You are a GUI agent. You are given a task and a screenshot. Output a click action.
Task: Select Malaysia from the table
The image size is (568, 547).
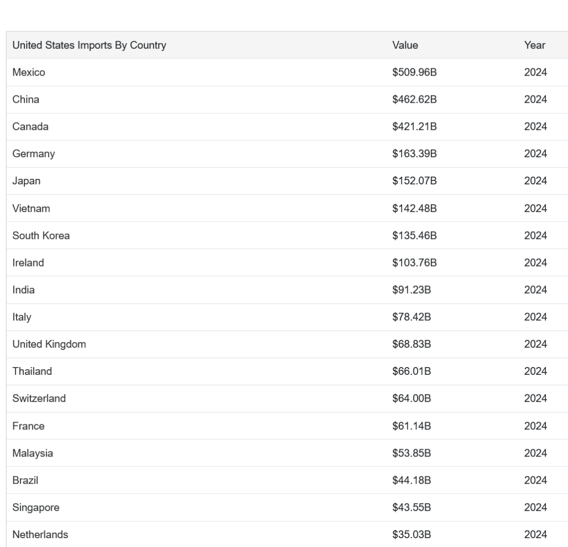(x=33, y=453)
